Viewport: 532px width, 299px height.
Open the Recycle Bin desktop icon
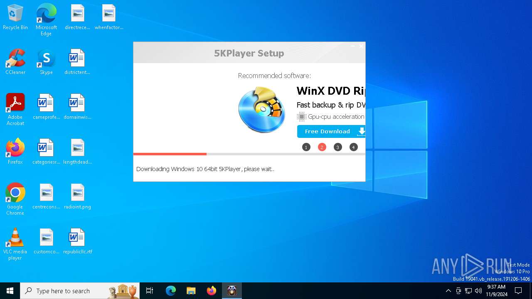[x=15, y=17]
